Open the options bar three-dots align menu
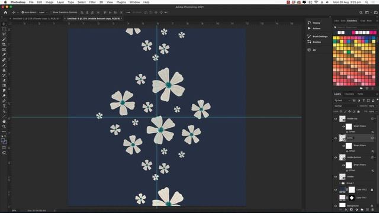The height and width of the screenshot is (213, 379). click(x=128, y=12)
